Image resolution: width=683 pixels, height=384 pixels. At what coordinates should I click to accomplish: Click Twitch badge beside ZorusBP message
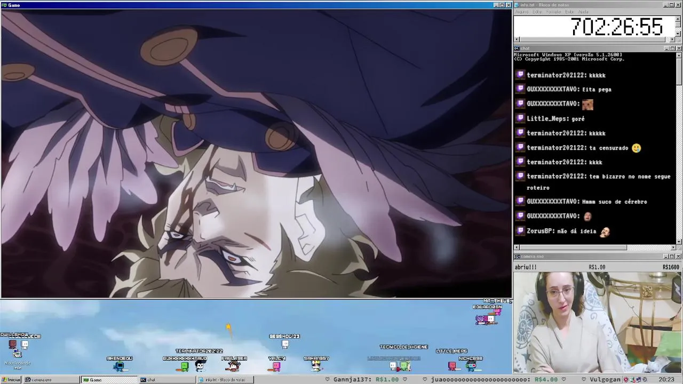pyautogui.click(x=520, y=231)
